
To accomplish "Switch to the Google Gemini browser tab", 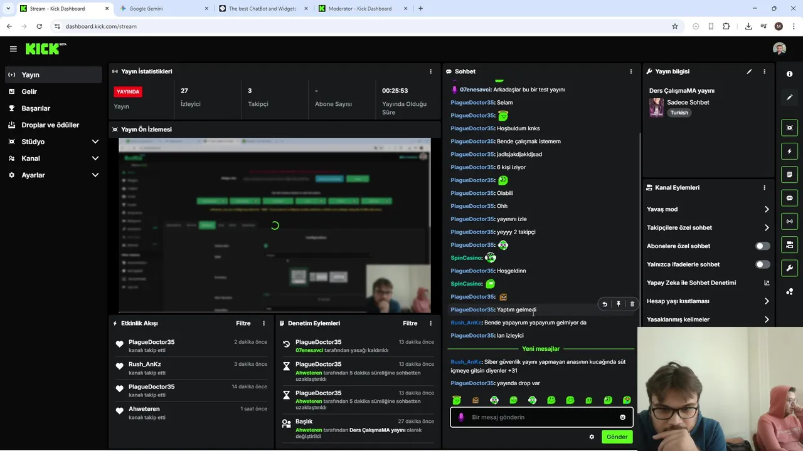I will coord(163,9).
